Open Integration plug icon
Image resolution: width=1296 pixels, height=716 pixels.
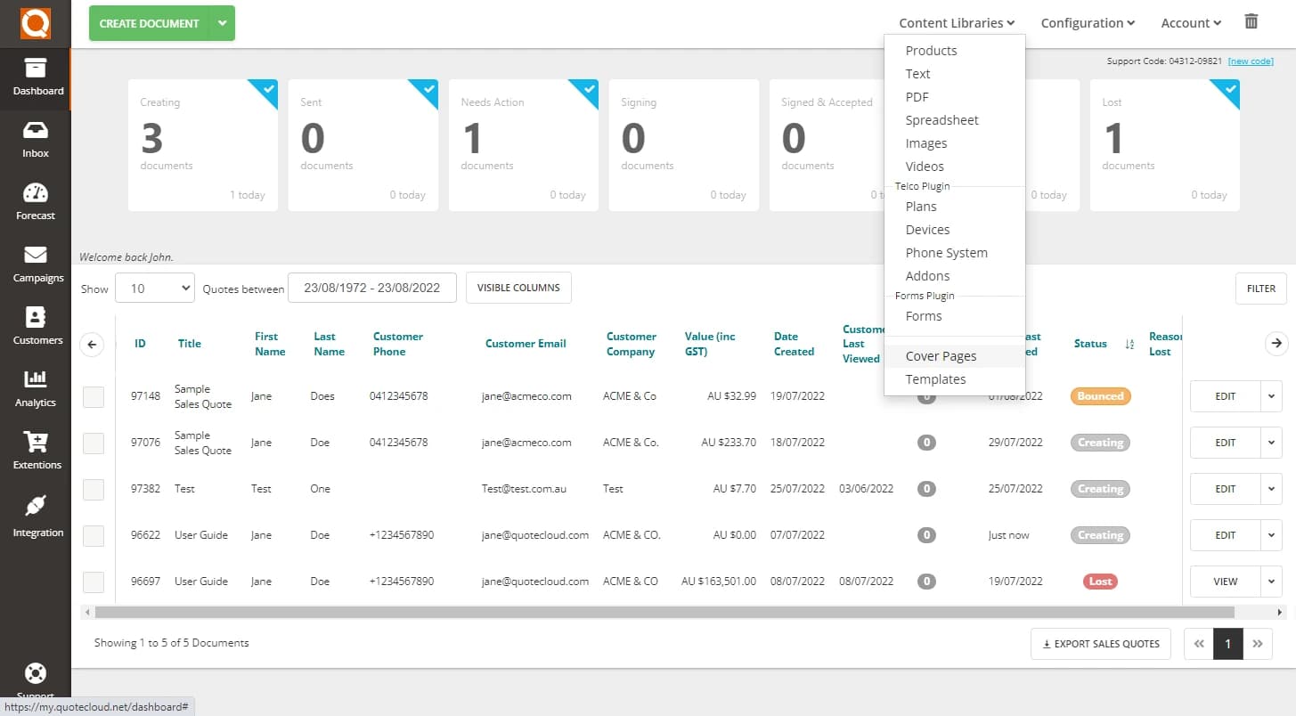click(36, 508)
